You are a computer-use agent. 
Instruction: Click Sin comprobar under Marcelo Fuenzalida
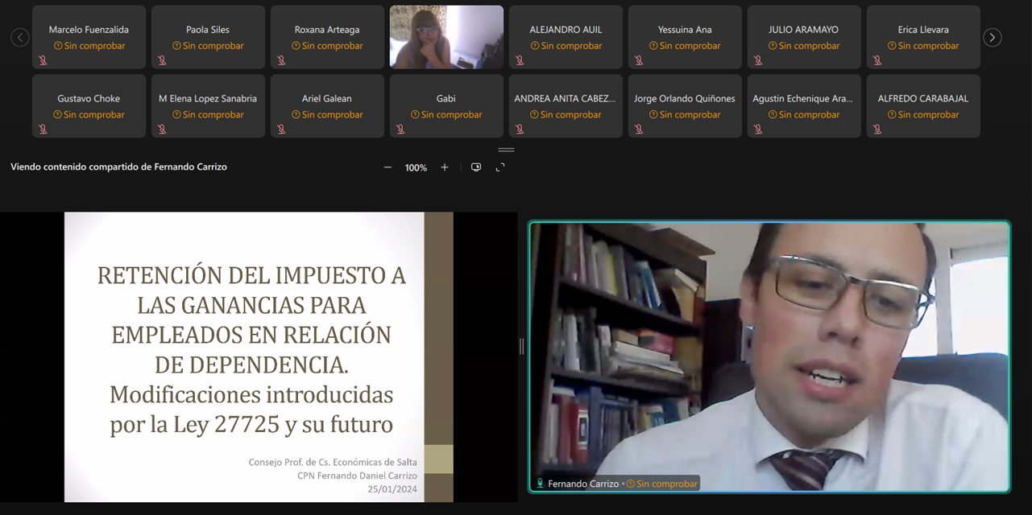pos(89,46)
